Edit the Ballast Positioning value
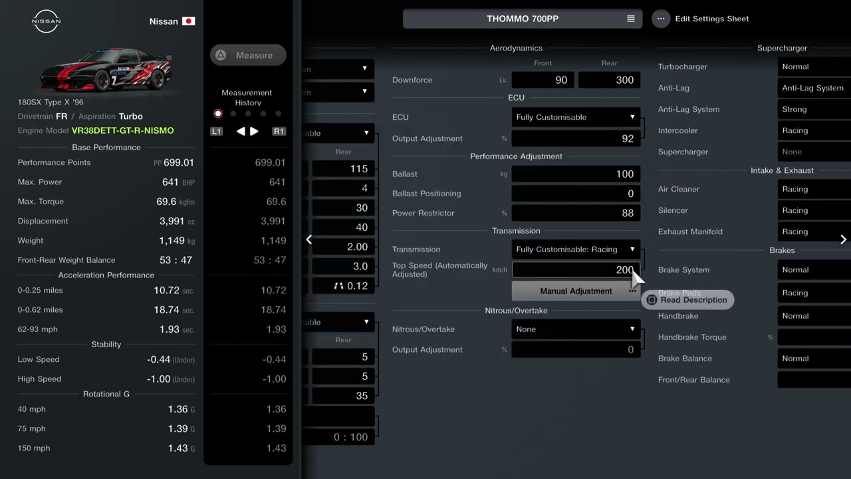The width and height of the screenshot is (851, 479). click(x=576, y=194)
